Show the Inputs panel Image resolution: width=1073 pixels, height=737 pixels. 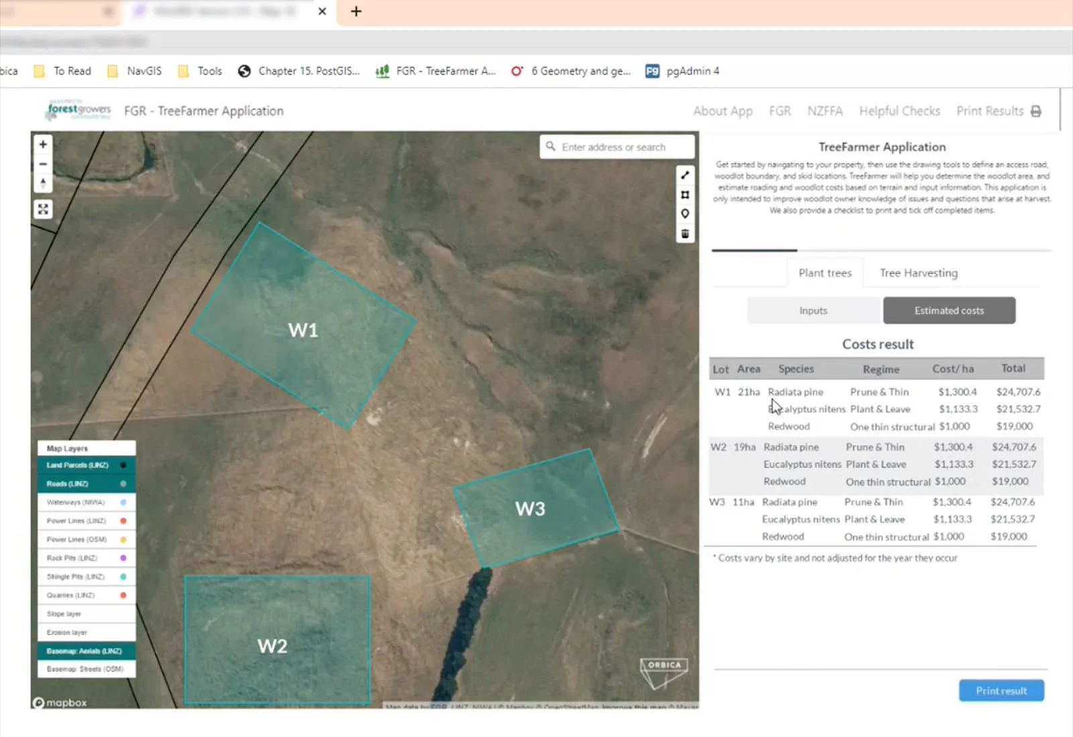pyautogui.click(x=813, y=311)
